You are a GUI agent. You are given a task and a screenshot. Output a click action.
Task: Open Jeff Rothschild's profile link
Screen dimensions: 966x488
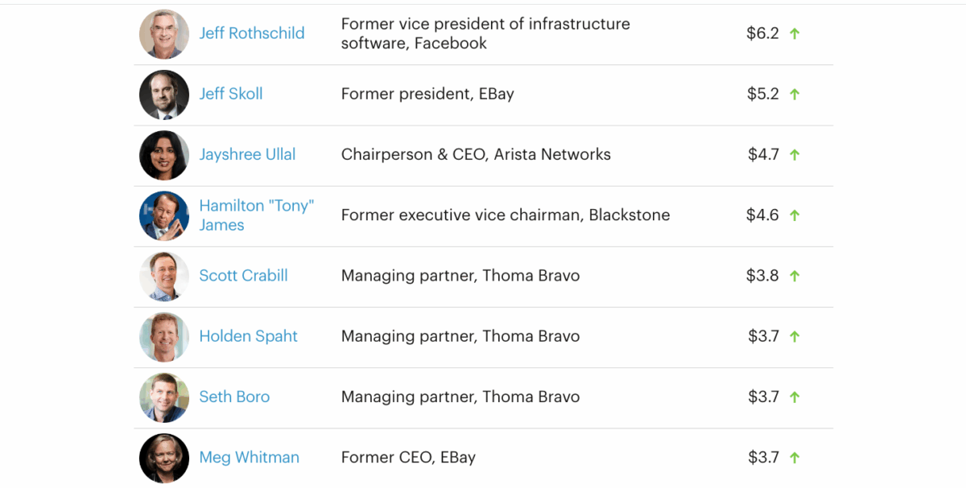(x=252, y=33)
